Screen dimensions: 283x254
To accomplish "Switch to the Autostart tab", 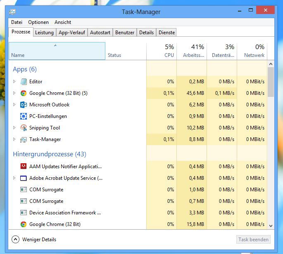I will coord(100,33).
